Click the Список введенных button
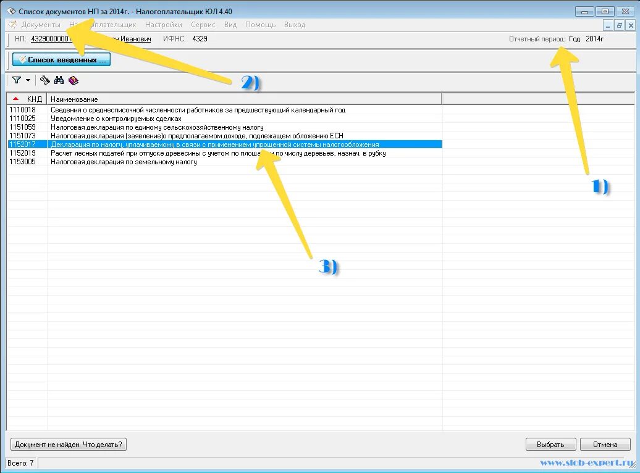This screenshot has width=640, height=473. [61, 59]
